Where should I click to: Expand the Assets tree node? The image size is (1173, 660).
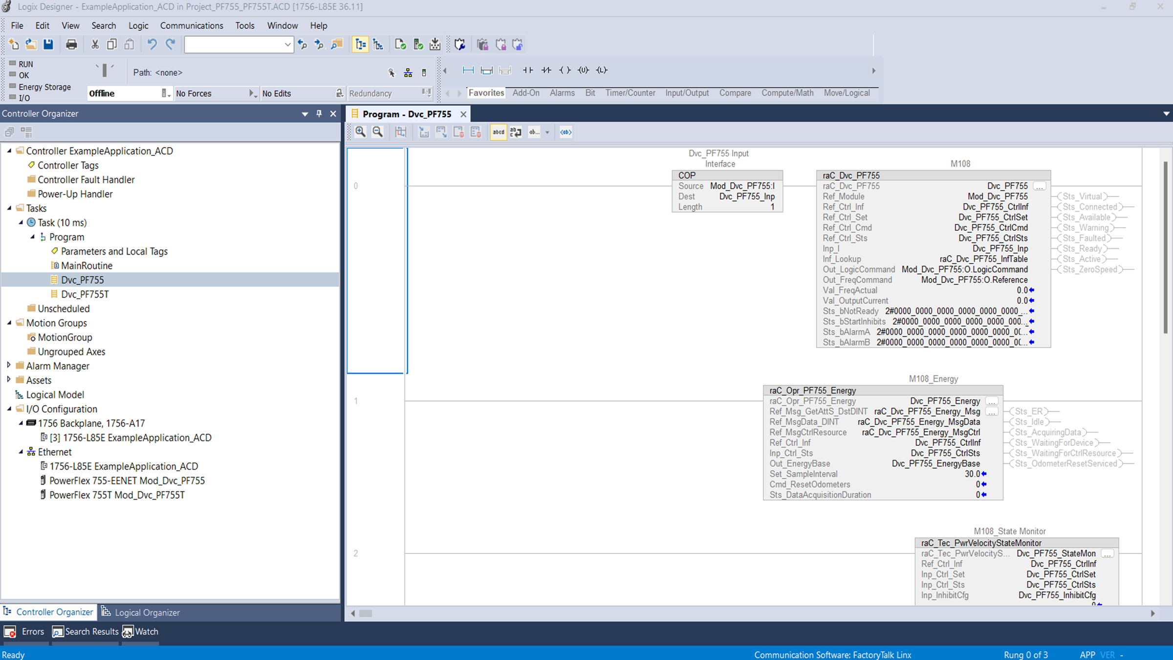(9, 379)
